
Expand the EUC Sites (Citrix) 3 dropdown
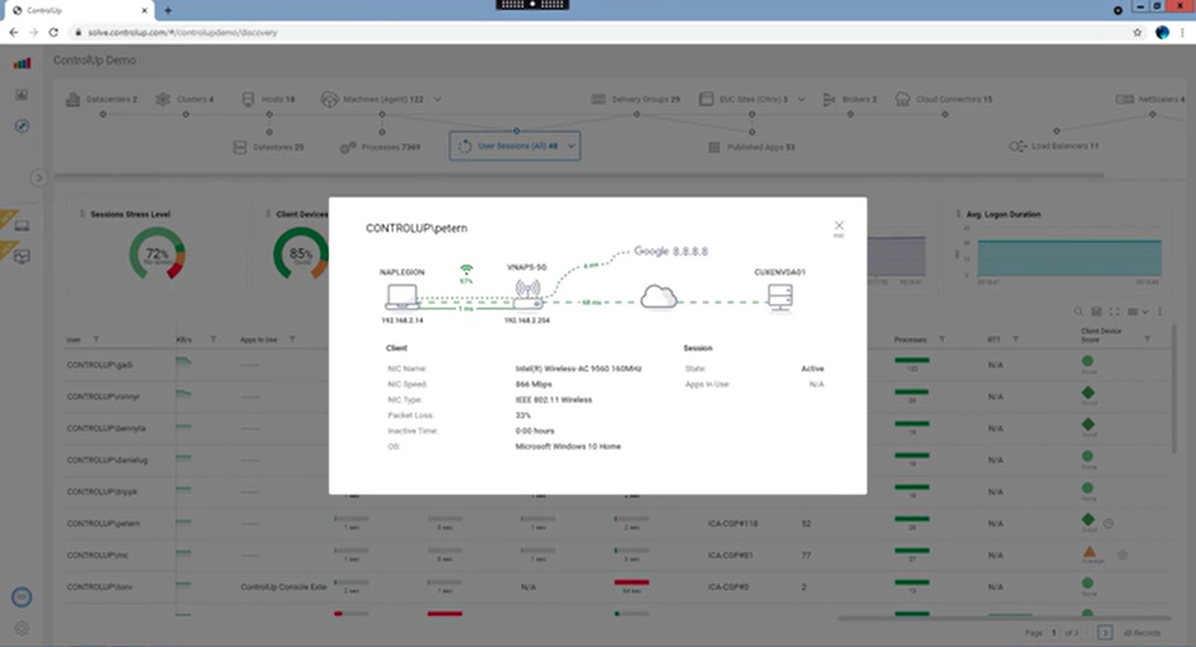[801, 99]
